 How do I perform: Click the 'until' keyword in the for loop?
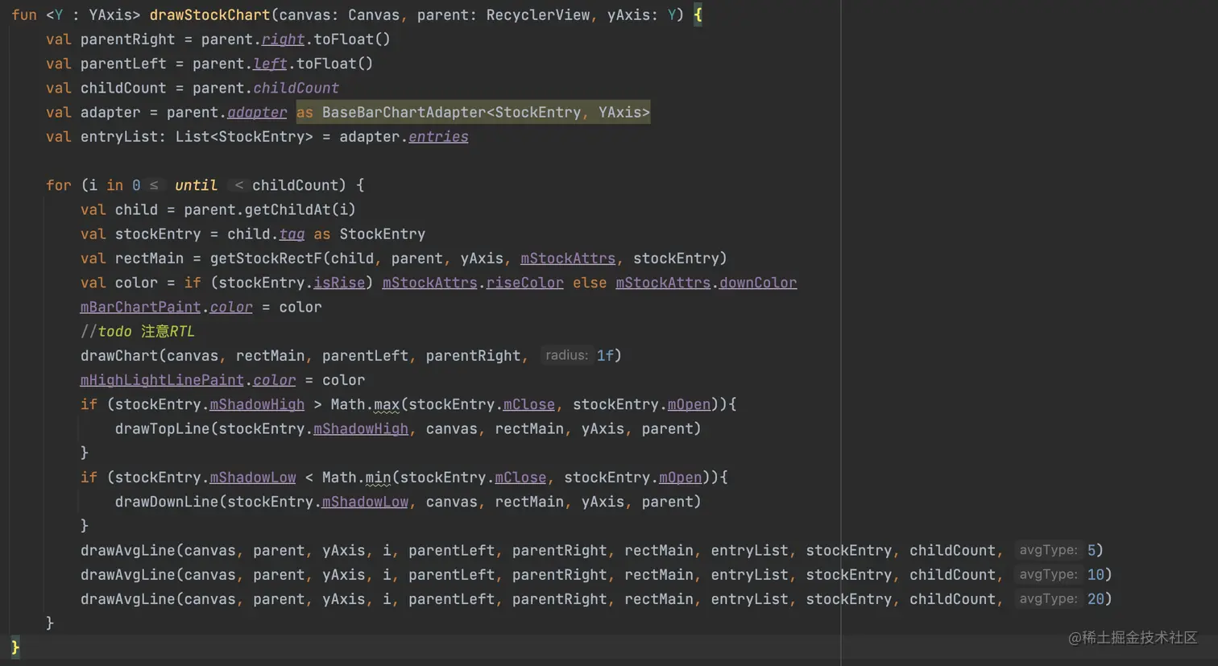pos(196,185)
